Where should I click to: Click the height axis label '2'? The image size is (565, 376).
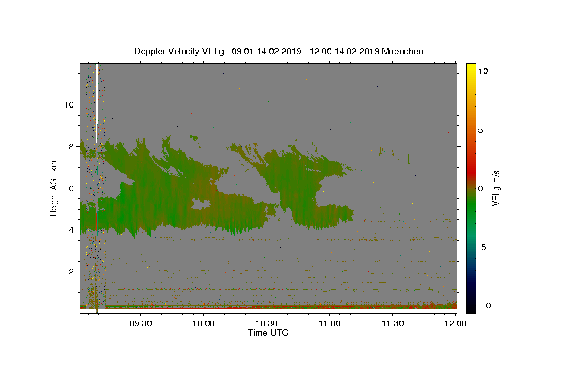(70, 272)
